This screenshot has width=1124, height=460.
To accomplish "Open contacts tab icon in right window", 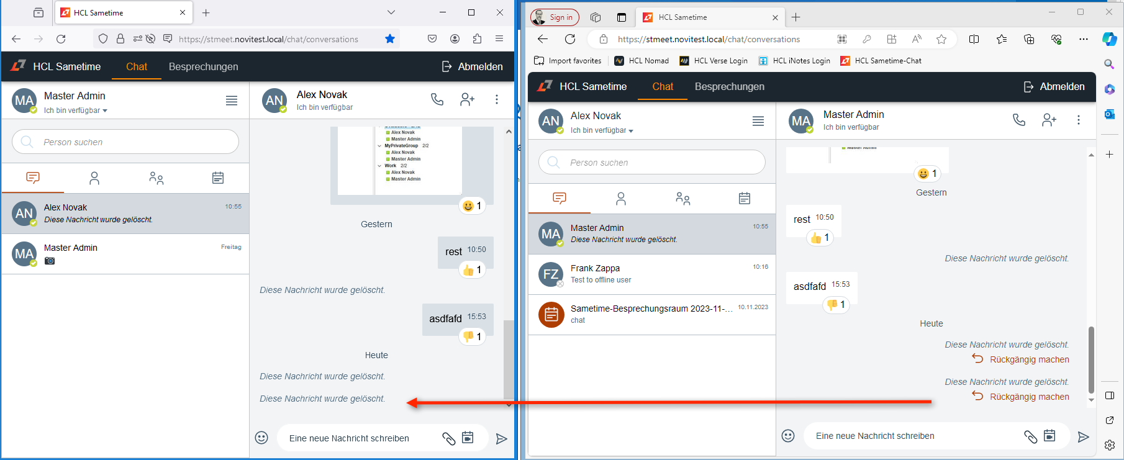I will 621,199.
